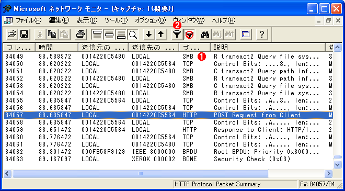Select frame 84058 row
Screen dimensions: 345x191
[x=168, y=122]
